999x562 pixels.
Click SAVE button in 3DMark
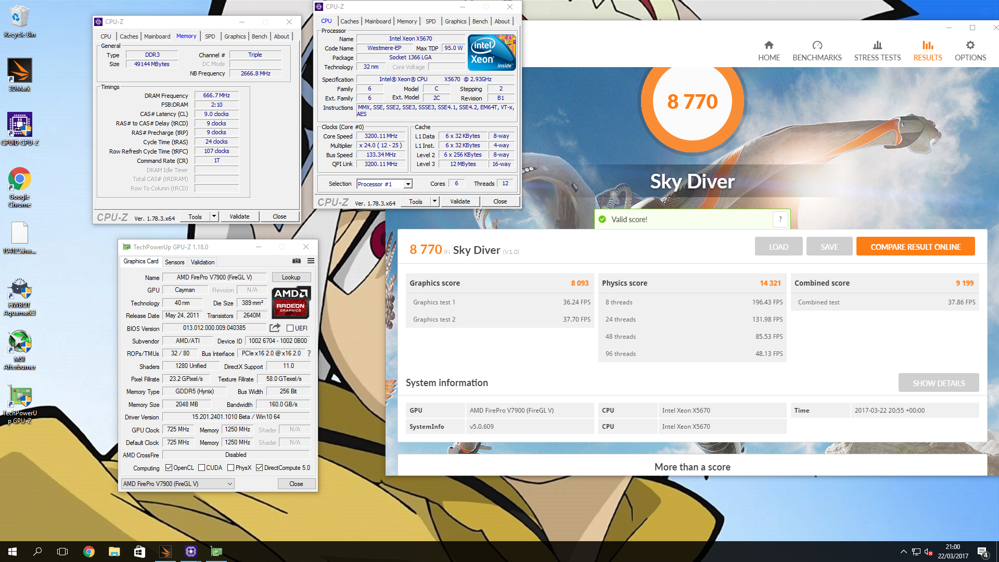(x=829, y=247)
